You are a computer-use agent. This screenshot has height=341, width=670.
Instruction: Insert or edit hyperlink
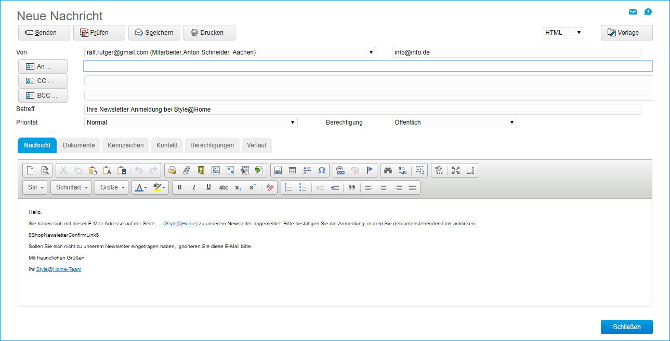click(340, 170)
